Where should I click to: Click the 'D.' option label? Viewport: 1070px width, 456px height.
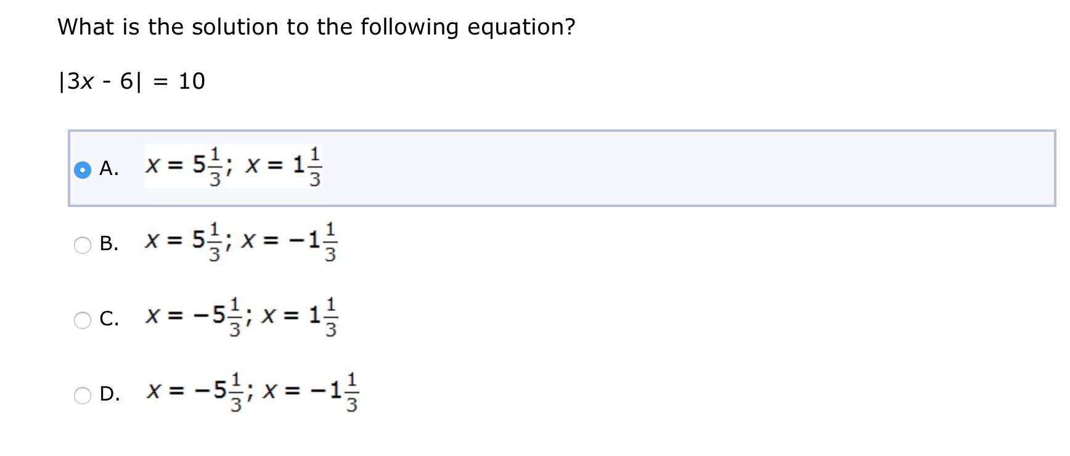click(110, 394)
